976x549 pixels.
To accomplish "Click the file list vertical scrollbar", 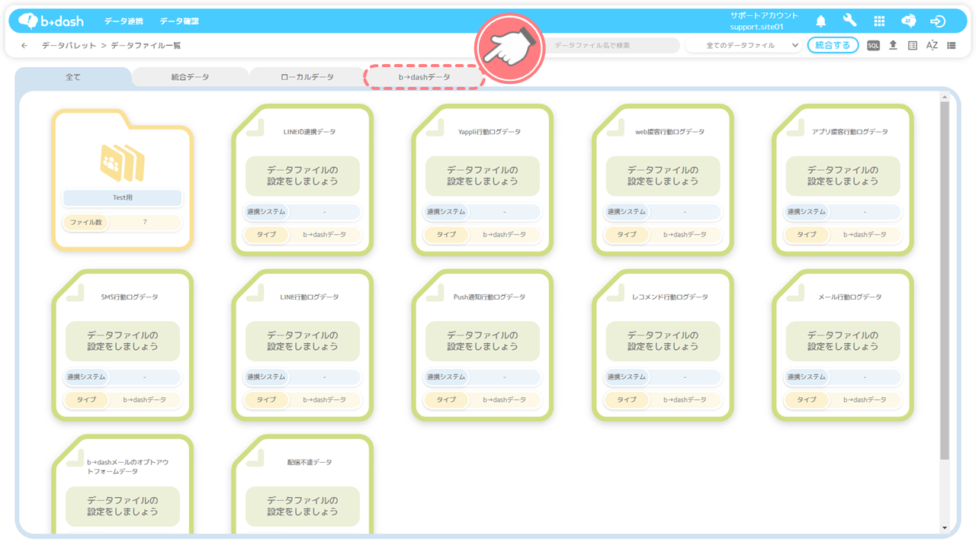I will pyautogui.click(x=945, y=281).
